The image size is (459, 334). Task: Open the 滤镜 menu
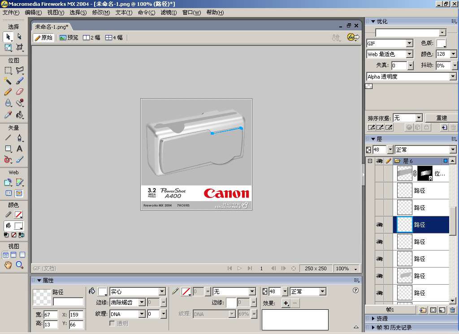coord(169,12)
